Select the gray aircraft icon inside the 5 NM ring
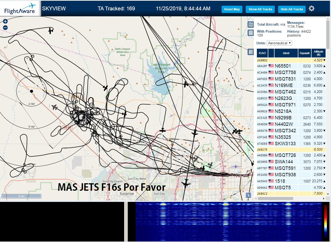Viewport: 331px width, 242px height. [54, 107]
